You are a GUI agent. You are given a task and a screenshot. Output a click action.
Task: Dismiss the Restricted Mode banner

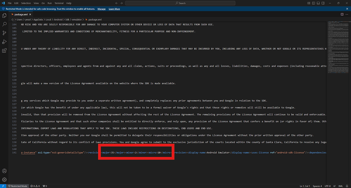[347, 9]
